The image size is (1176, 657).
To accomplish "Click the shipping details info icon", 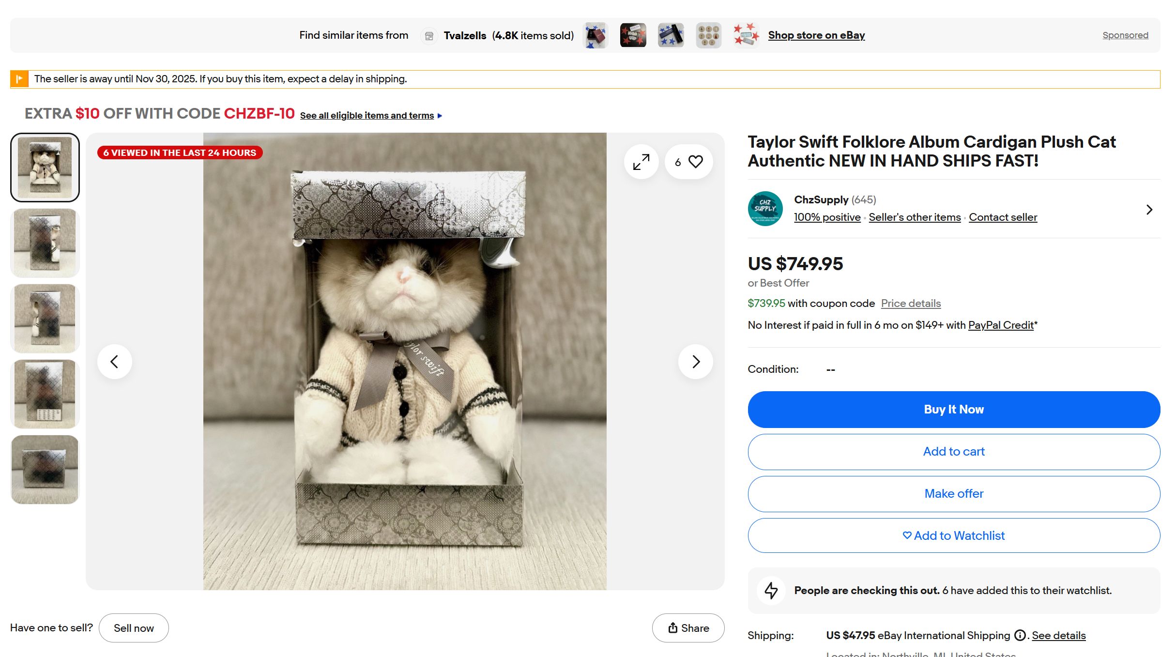I will click(1020, 636).
